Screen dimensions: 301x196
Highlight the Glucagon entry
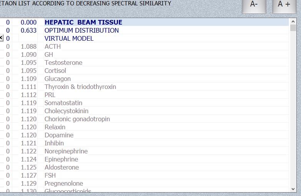coord(58,79)
